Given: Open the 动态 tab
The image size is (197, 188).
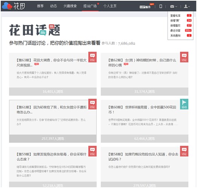Looking at the screenshot, I should [x=54, y=6].
